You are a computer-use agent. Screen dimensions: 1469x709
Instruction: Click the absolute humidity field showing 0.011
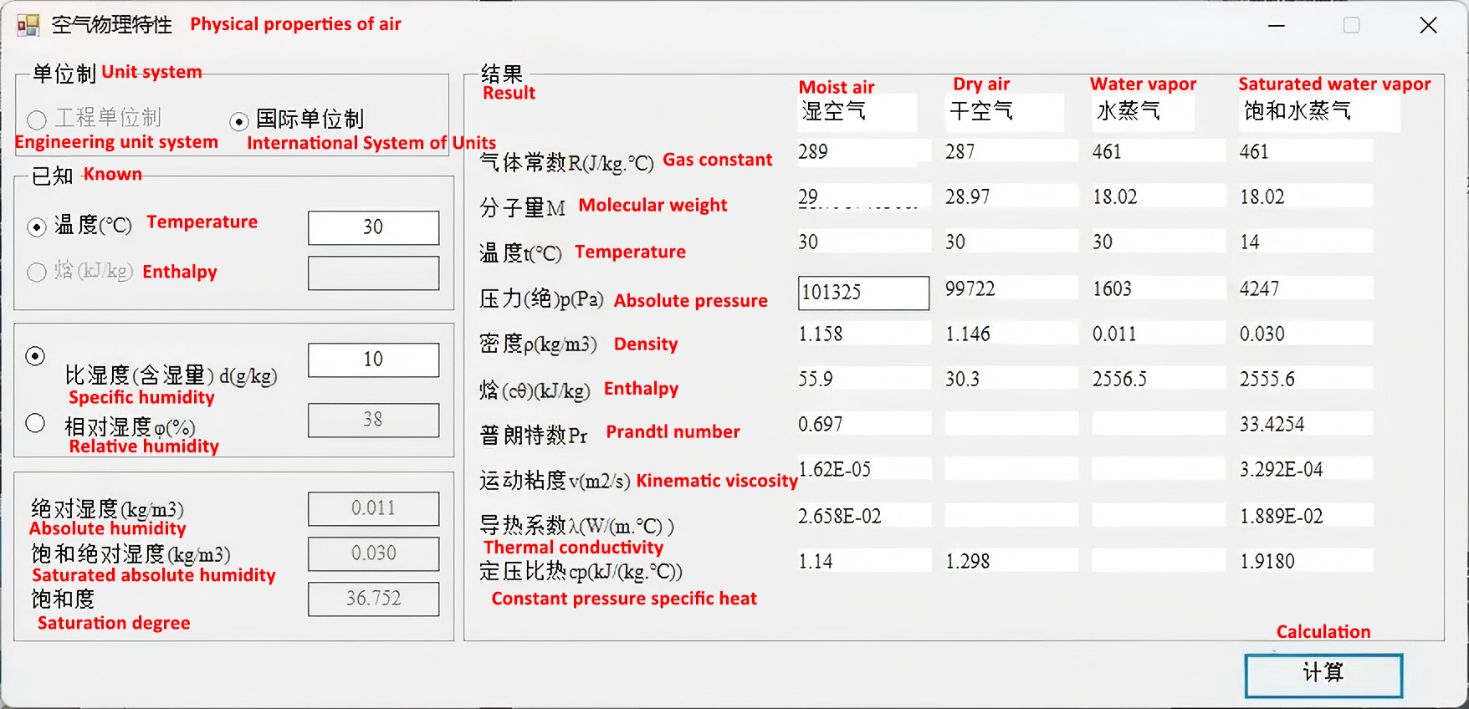tap(373, 508)
